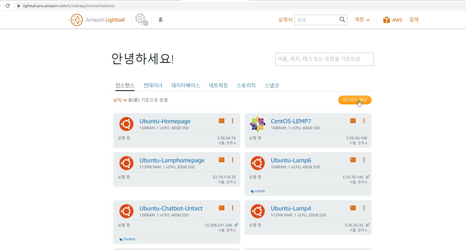Click the CentOS logo on CentOS-LEMP7 card
466x250 pixels.
(258, 124)
